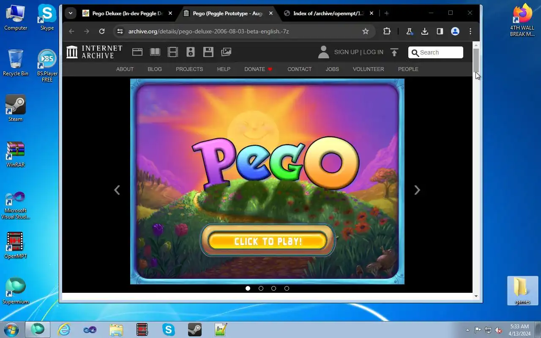Open the VOLUNTEER link
Image resolution: width=541 pixels, height=338 pixels.
[x=369, y=69]
